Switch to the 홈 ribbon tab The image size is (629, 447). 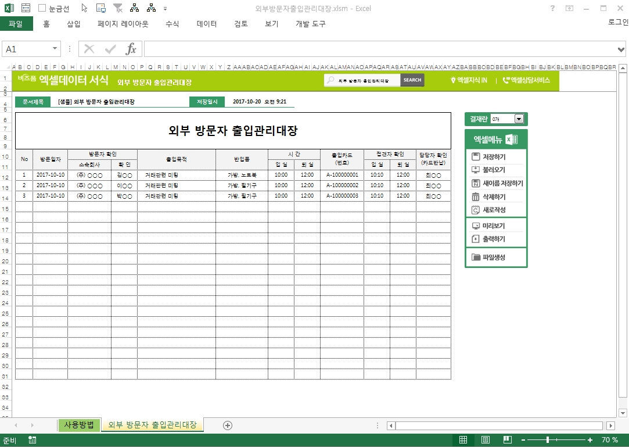[x=46, y=24]
